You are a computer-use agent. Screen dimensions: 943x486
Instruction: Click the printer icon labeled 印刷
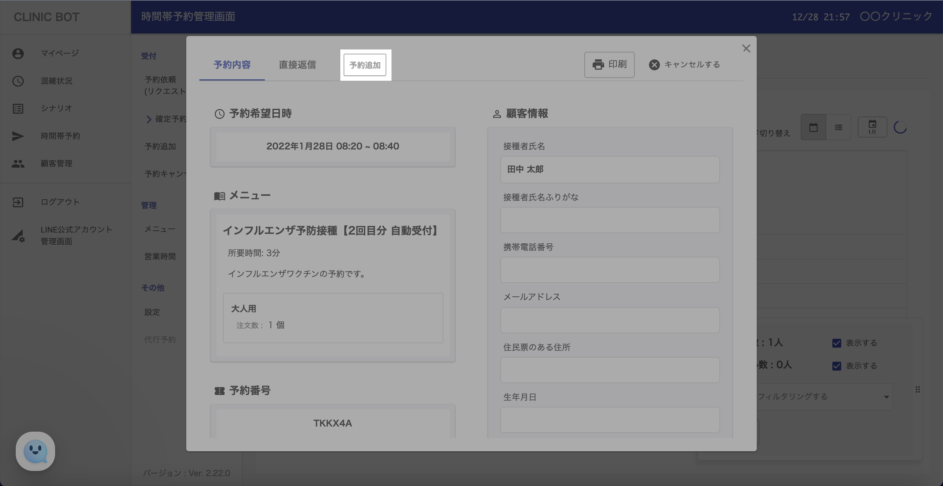(598, 65)
